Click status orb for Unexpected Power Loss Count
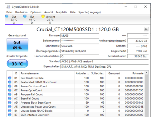Viewport: 156px width, 117px height. pos(10,106)
